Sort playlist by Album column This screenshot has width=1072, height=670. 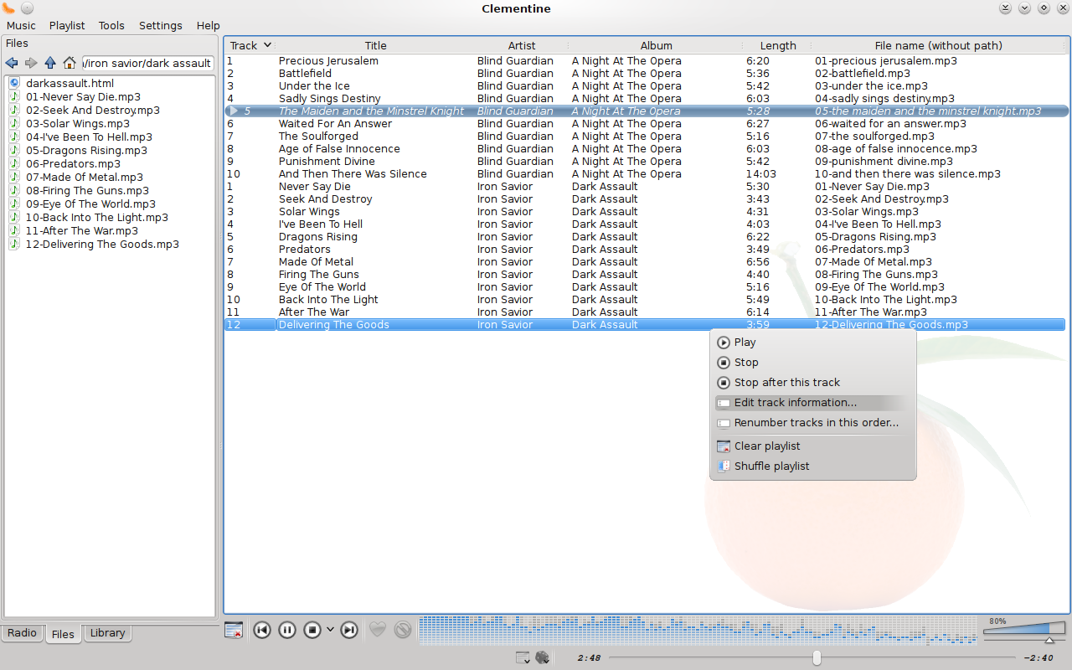(657, 45)
